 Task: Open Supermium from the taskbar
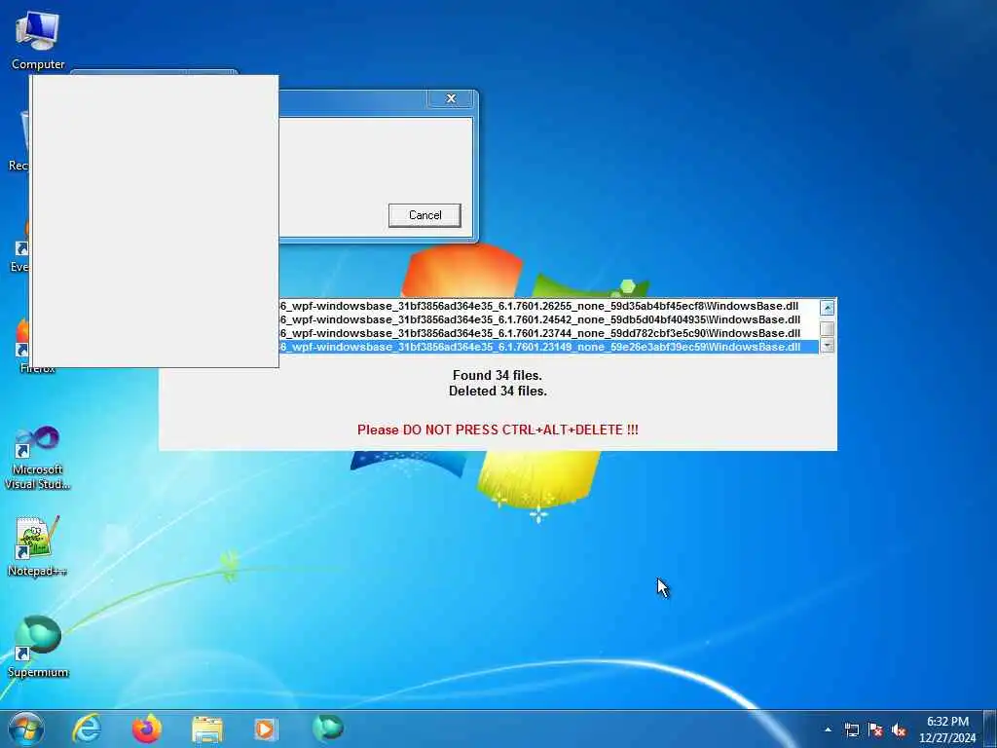(x=327, y=728)
